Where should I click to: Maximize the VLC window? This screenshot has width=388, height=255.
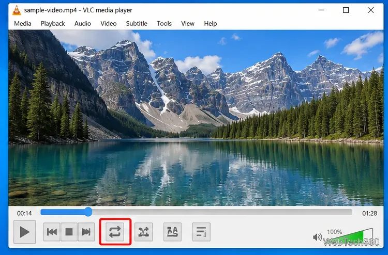click(346, 10)
